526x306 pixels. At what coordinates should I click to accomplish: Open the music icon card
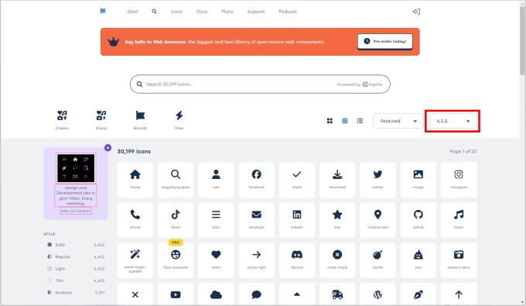459,220
